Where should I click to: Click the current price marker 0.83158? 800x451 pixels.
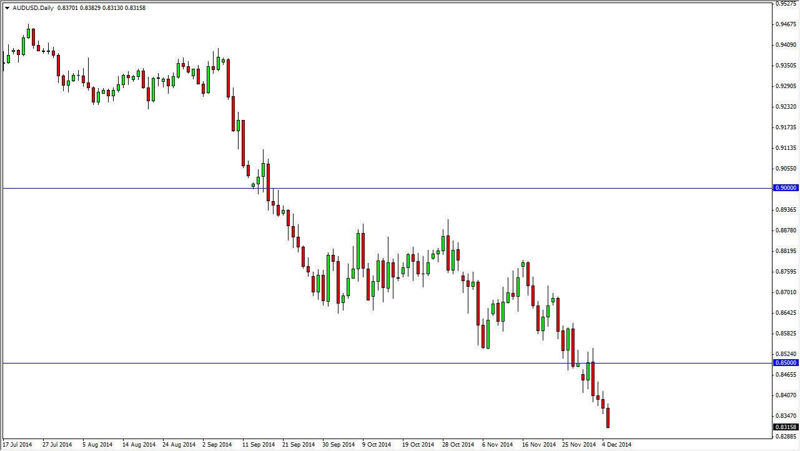786,427
